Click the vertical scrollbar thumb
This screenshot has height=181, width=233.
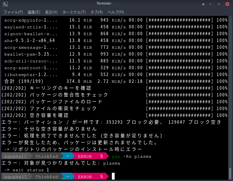pos(230,173)
